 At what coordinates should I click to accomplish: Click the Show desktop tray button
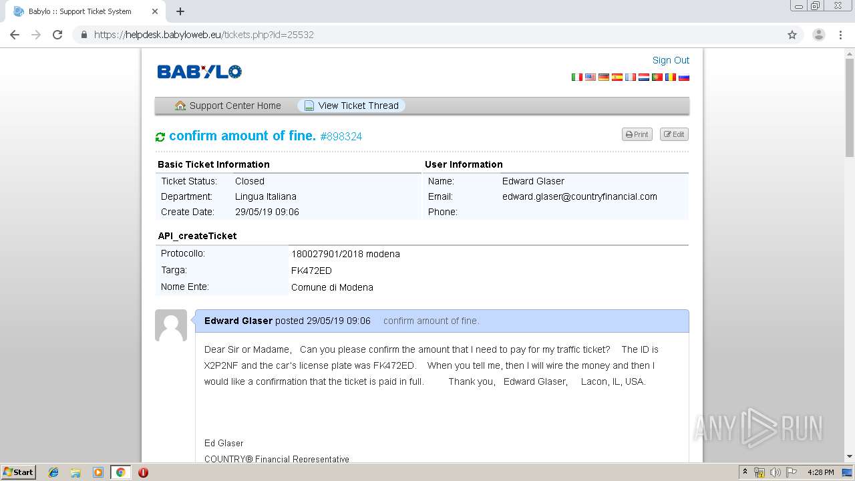847,472
